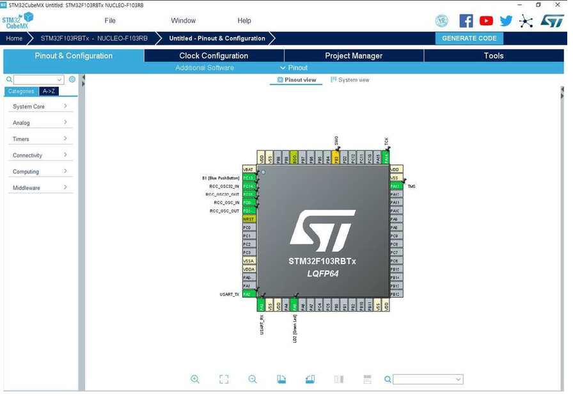Select PA13 TMS pin on right

tap(396, 186)
